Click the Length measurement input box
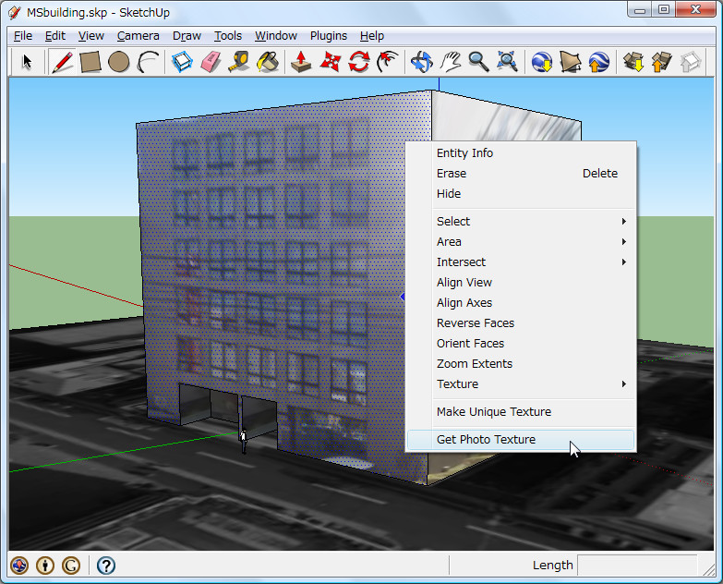 638,566
